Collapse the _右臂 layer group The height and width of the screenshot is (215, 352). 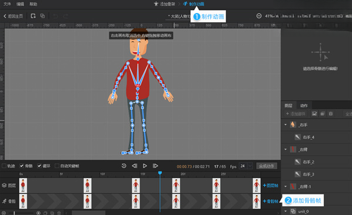pos(285,149)
